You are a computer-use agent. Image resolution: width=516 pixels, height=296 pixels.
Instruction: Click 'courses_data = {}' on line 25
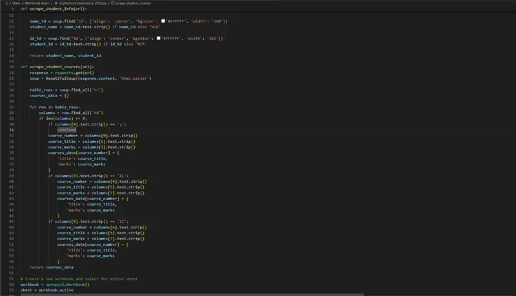tap(50, 96)
